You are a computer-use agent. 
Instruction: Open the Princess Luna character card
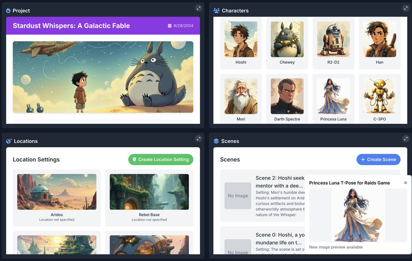coord(333,99)
